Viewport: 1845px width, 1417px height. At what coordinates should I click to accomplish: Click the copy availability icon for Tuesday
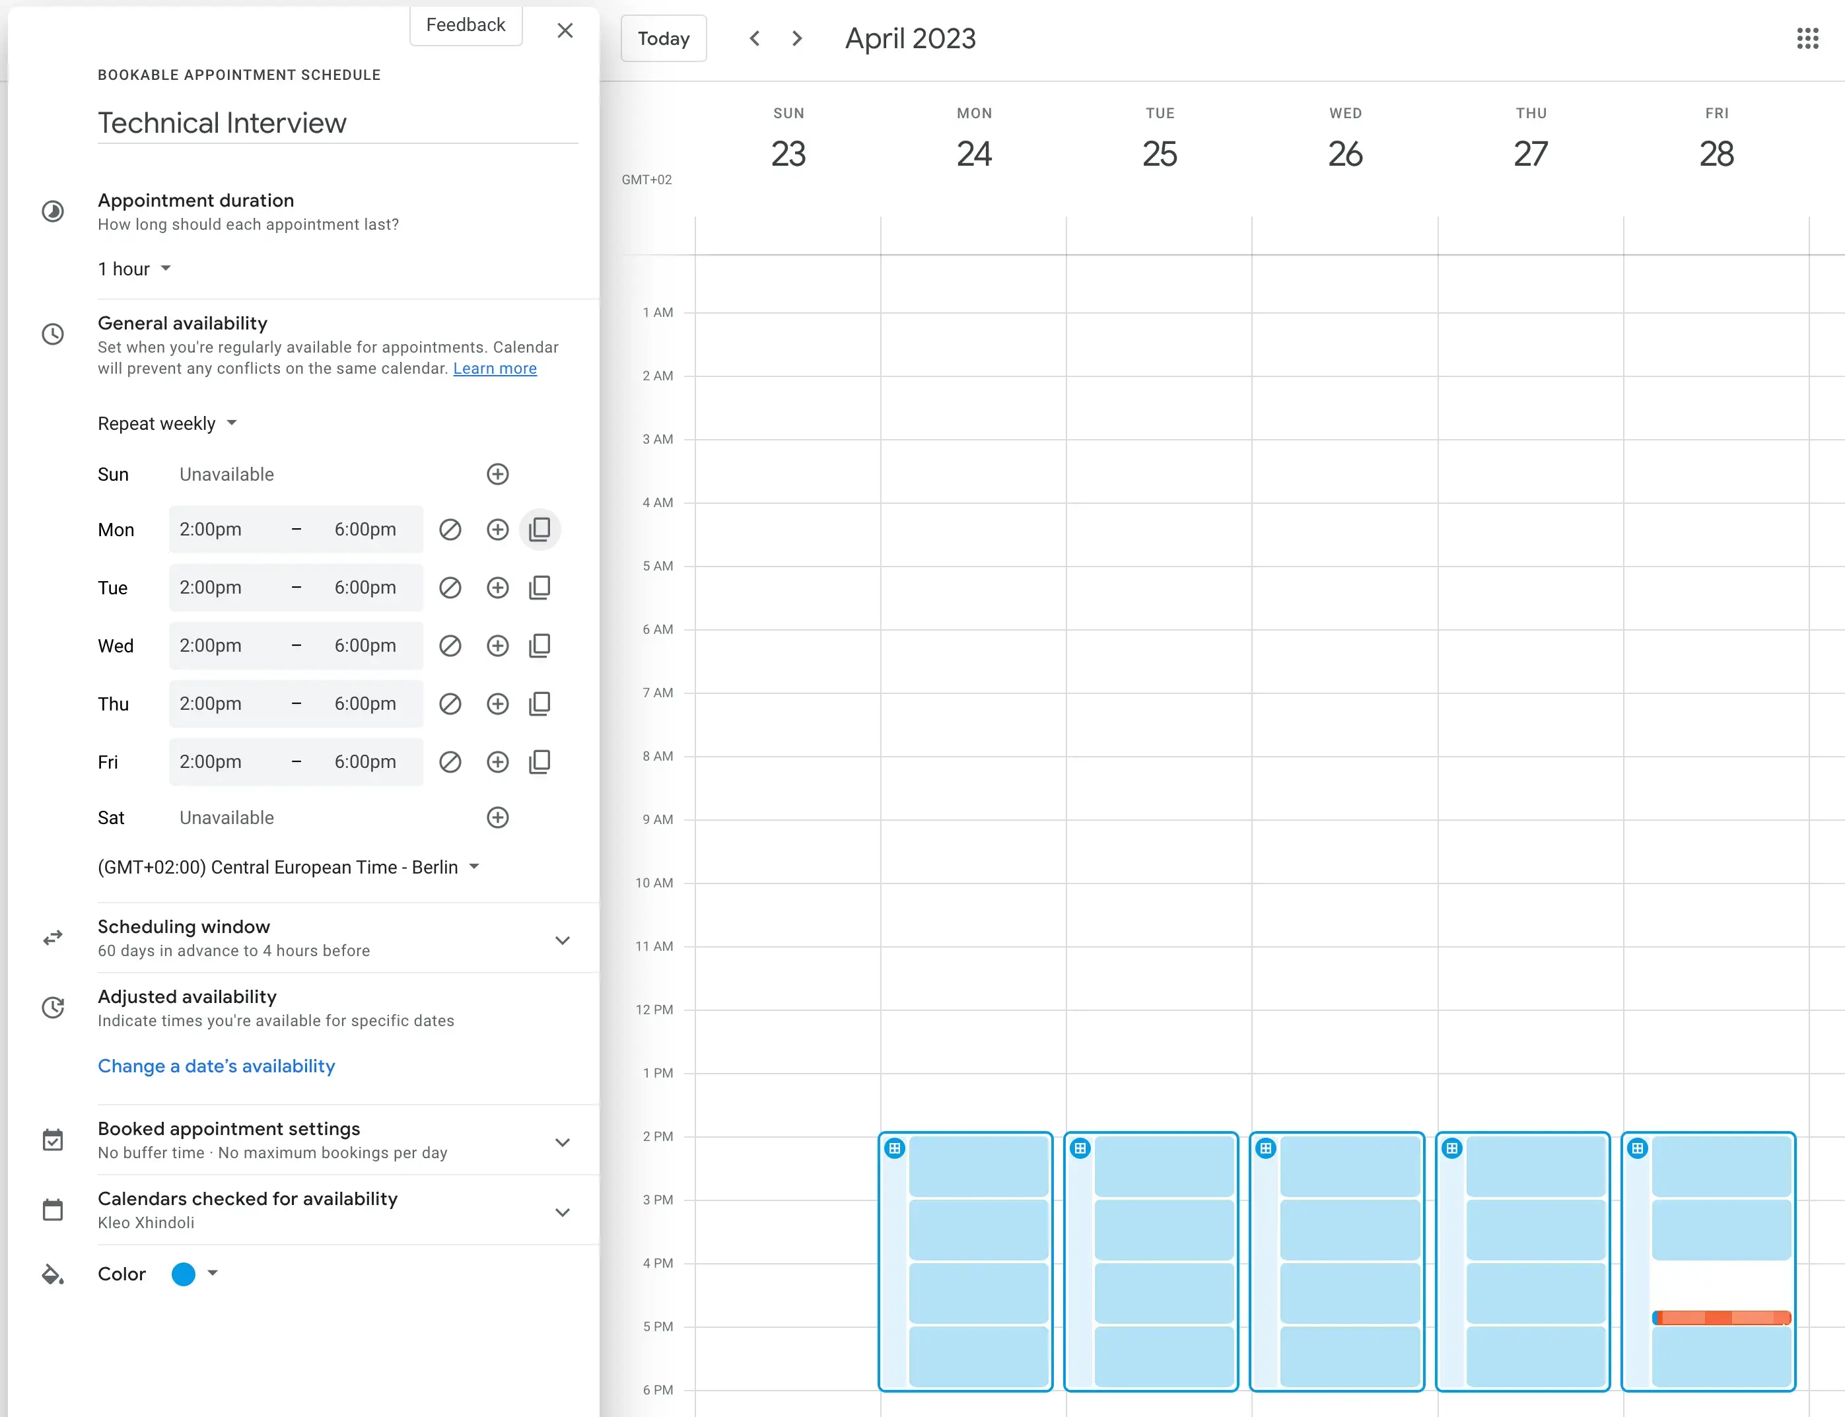pyautogui.click(x=540, y=588)
